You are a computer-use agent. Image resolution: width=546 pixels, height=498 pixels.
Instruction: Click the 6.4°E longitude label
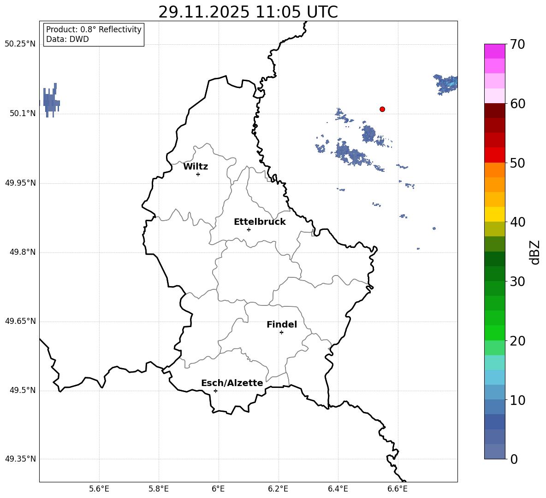click(338, 489)
